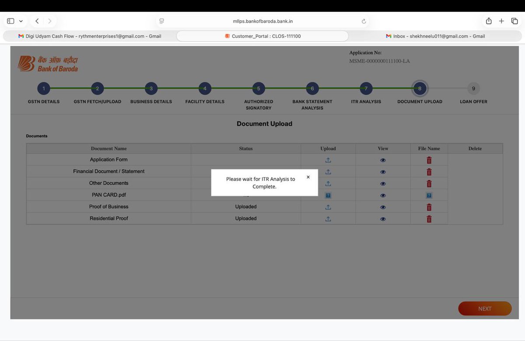Select step 8 Document Upload circle
Screen dimensions: 525x341
click(x=420, y=88)
